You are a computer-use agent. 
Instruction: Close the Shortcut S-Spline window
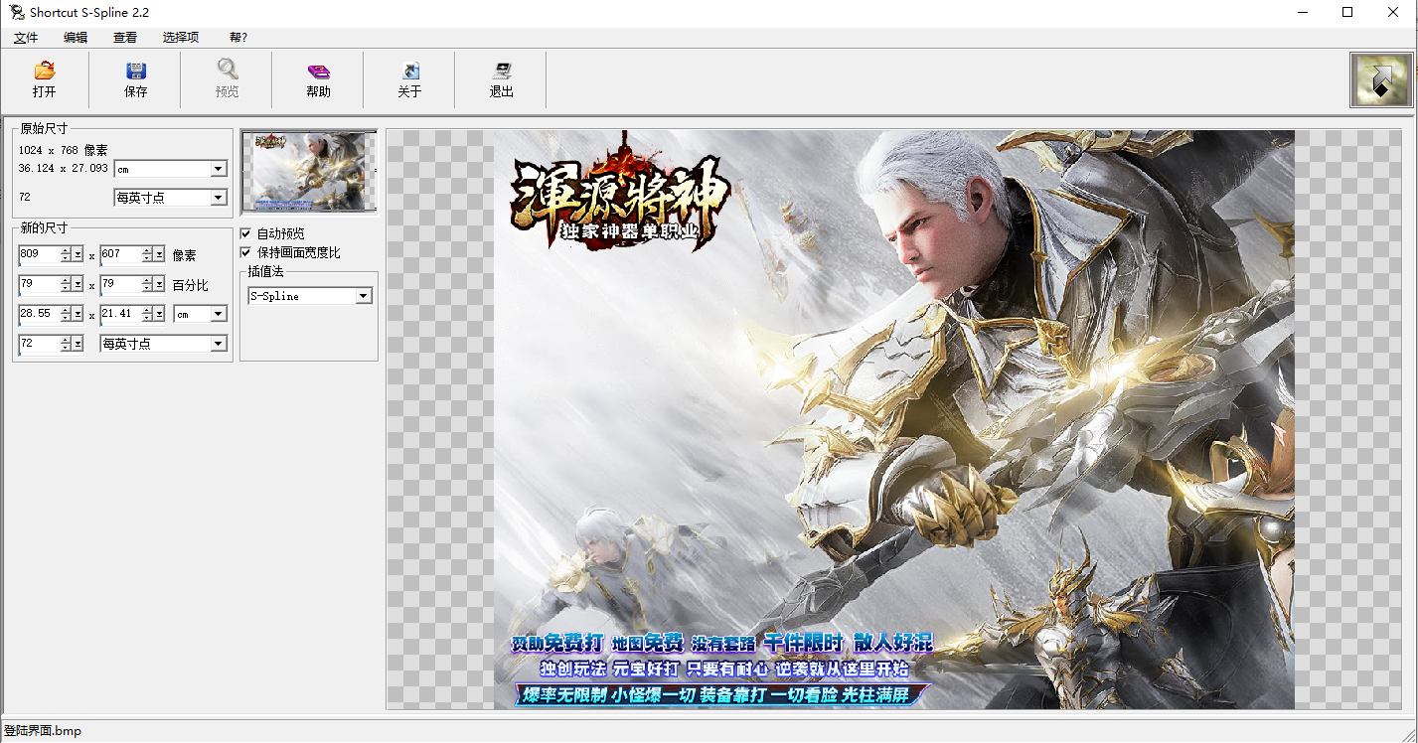1394,12
